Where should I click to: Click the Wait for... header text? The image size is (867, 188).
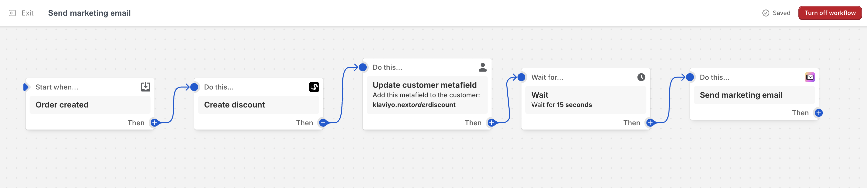pyautogui.click(x=547, y=77)
